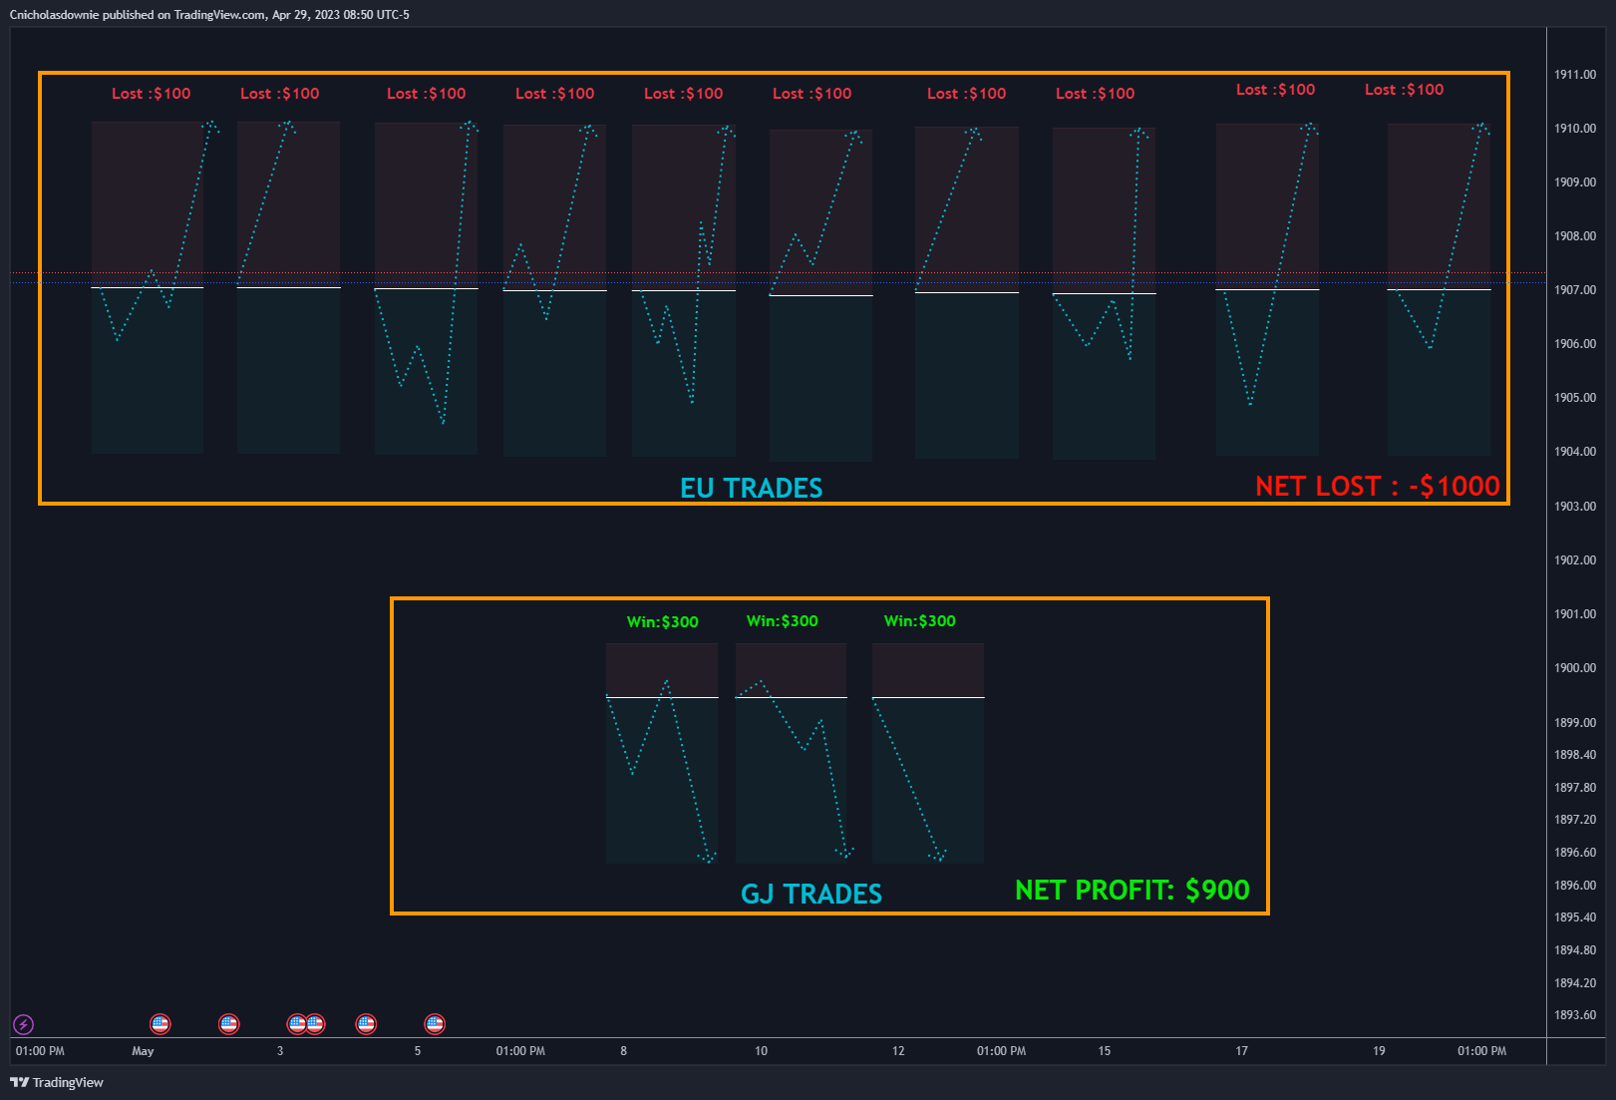Click the 3 date label on time axis

pos(280,1051)
